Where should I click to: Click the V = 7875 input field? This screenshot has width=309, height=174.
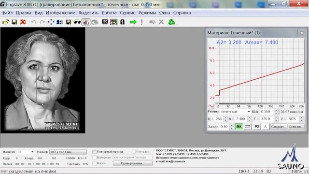(293, 119)
